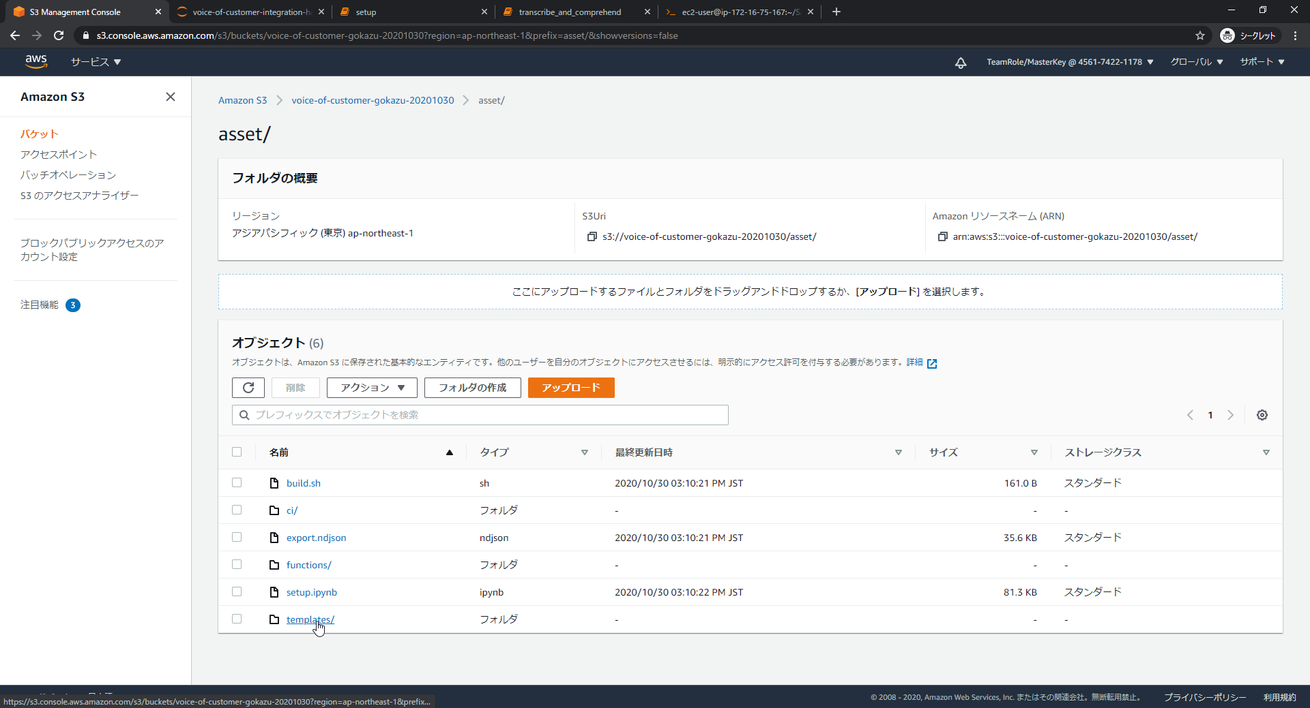Open the プライバシーポリシー footer link
The image size is (1310, 708).
[x=1205, y=697]
